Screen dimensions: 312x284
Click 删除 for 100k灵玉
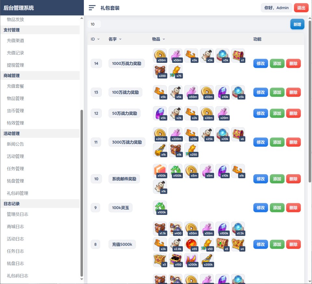[293, 207]
